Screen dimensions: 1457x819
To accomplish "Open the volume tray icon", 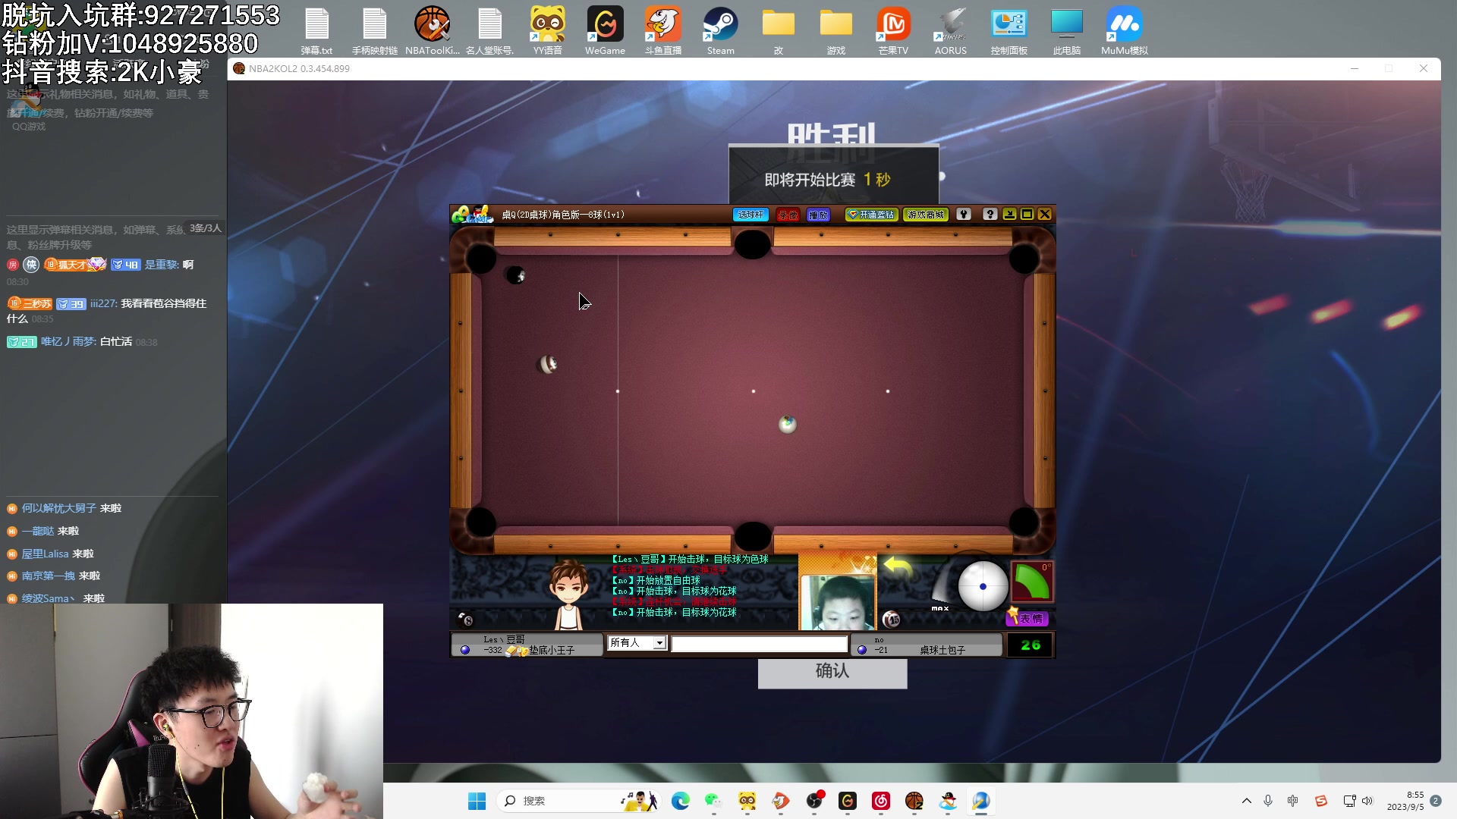I will tap(1367, 801).
